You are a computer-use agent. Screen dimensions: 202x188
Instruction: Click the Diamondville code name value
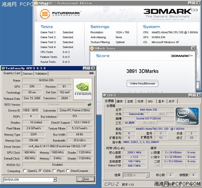pos(136,114)
